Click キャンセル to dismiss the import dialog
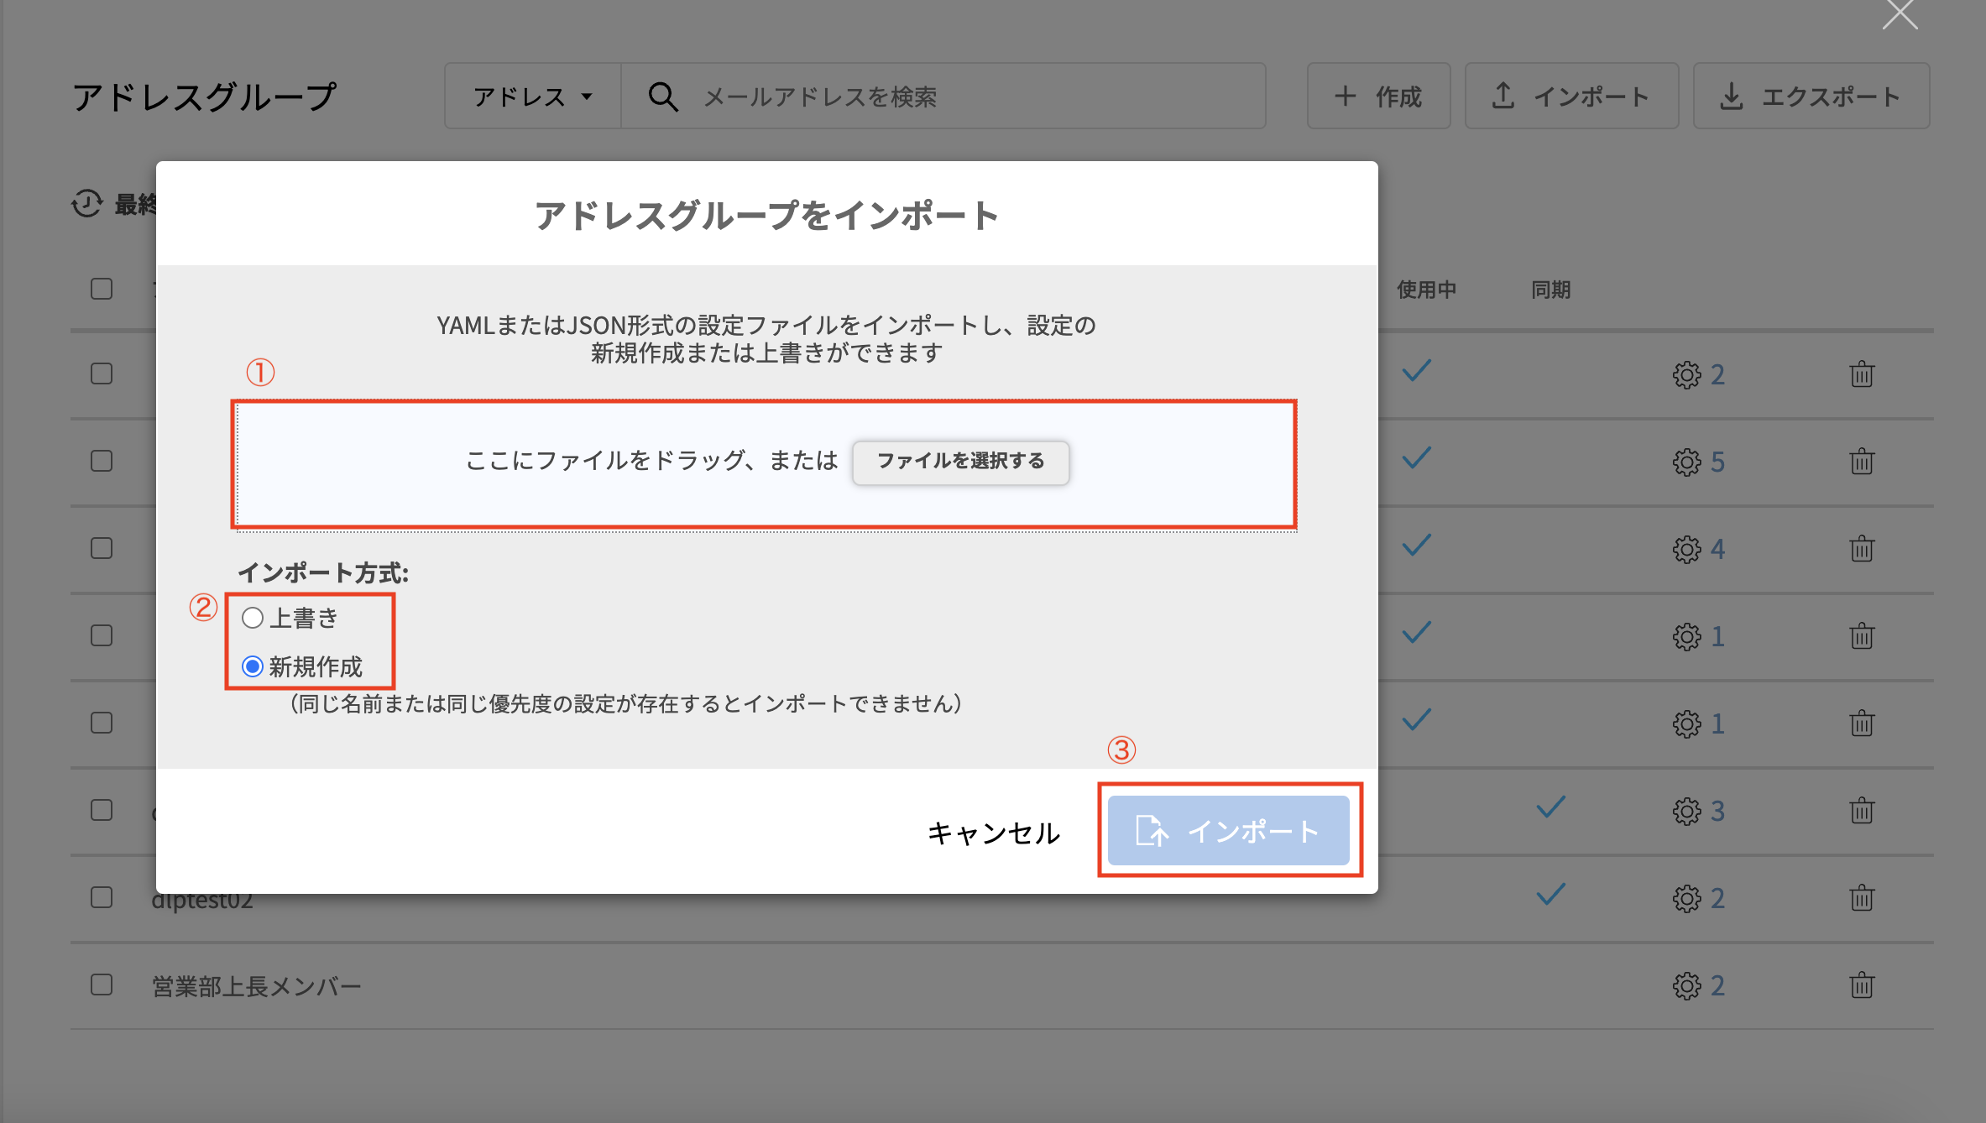1986x1123 pixels. point(993,833)
